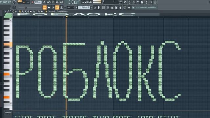Click the oscilloscope waveform display

coord(87,2)
